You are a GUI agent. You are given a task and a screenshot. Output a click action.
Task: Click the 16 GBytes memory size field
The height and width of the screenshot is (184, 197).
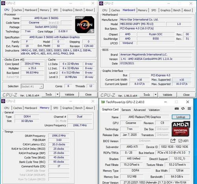(x=27, y=121)
